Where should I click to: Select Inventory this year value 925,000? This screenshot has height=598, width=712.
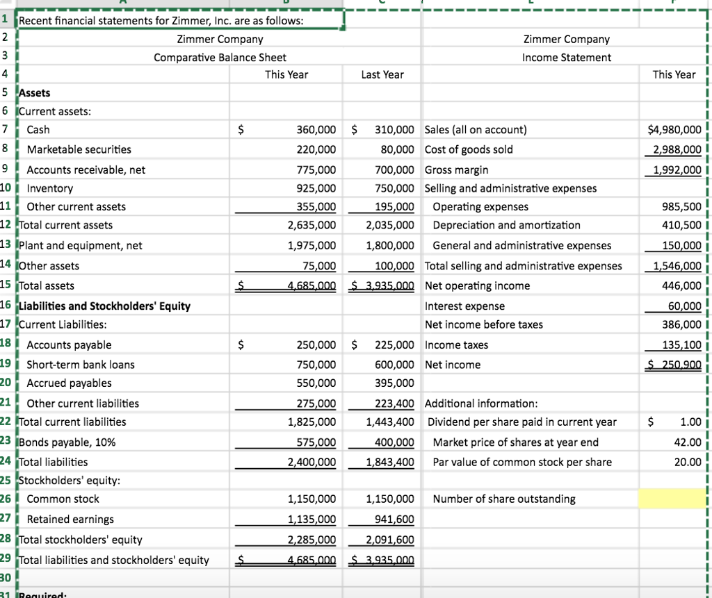[x=316, y=188]
